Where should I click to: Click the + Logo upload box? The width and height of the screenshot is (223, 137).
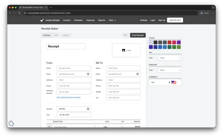(x=126, y=50)
